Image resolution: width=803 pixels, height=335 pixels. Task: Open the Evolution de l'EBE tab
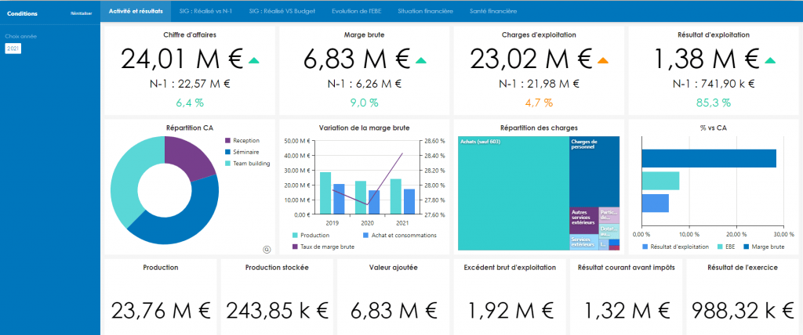pyautogui.click(x=356, y=11)
